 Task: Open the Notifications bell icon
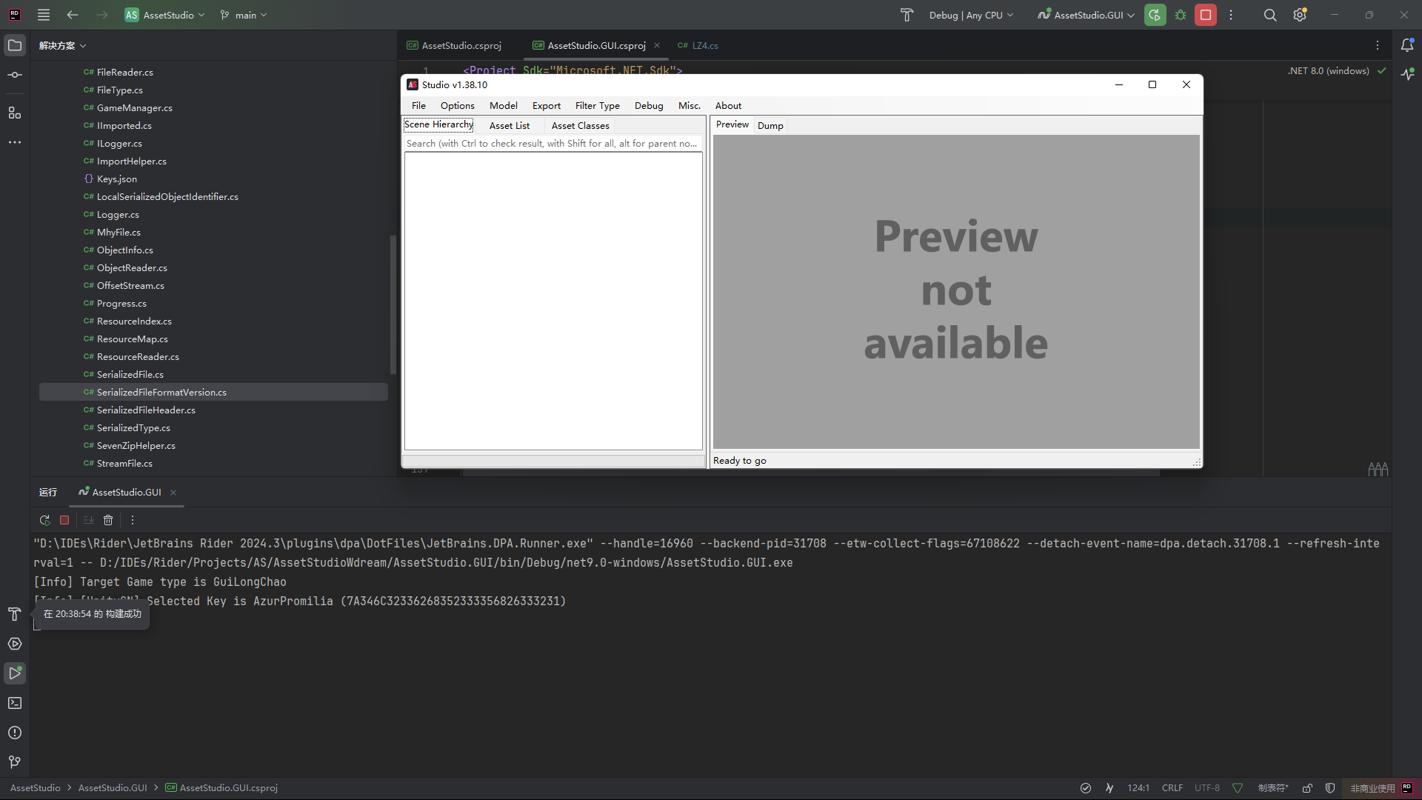(1407, 45)
